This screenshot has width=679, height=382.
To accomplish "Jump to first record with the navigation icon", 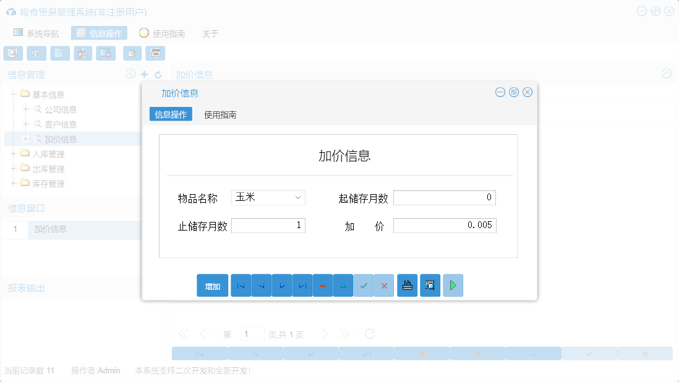I will pos(241,285).
